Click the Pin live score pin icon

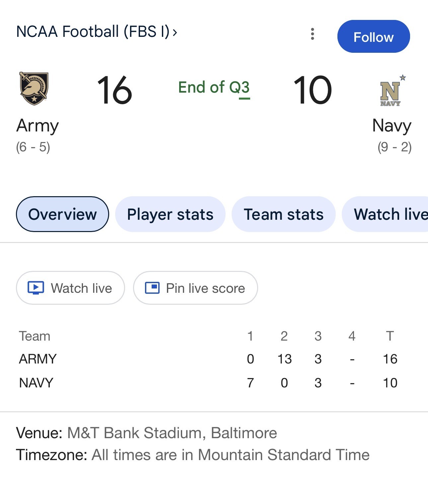coord(152,288)
